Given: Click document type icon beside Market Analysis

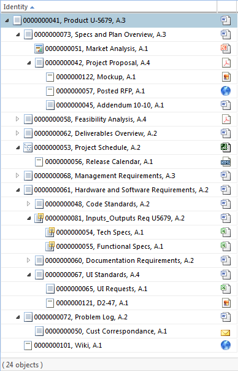Looking at the screenshot, I should pyautogui.click(x=39, y=49).
